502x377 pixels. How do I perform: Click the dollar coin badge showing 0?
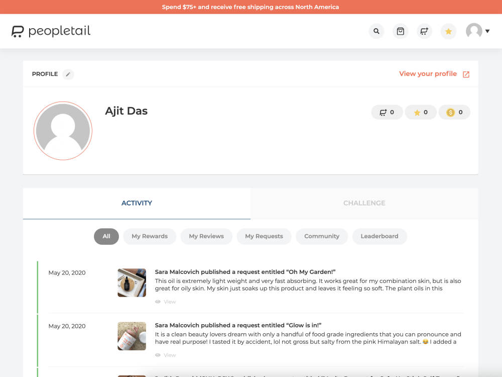[454, 112]
